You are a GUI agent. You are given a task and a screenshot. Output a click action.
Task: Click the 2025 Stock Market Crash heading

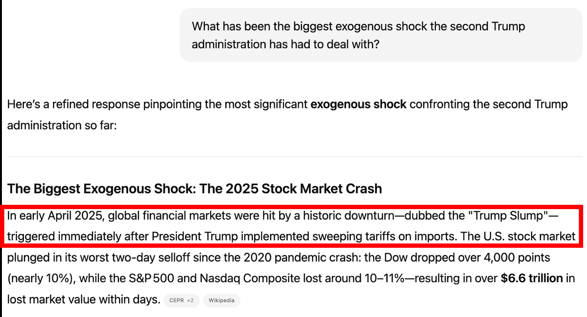[x=194, y=189]
